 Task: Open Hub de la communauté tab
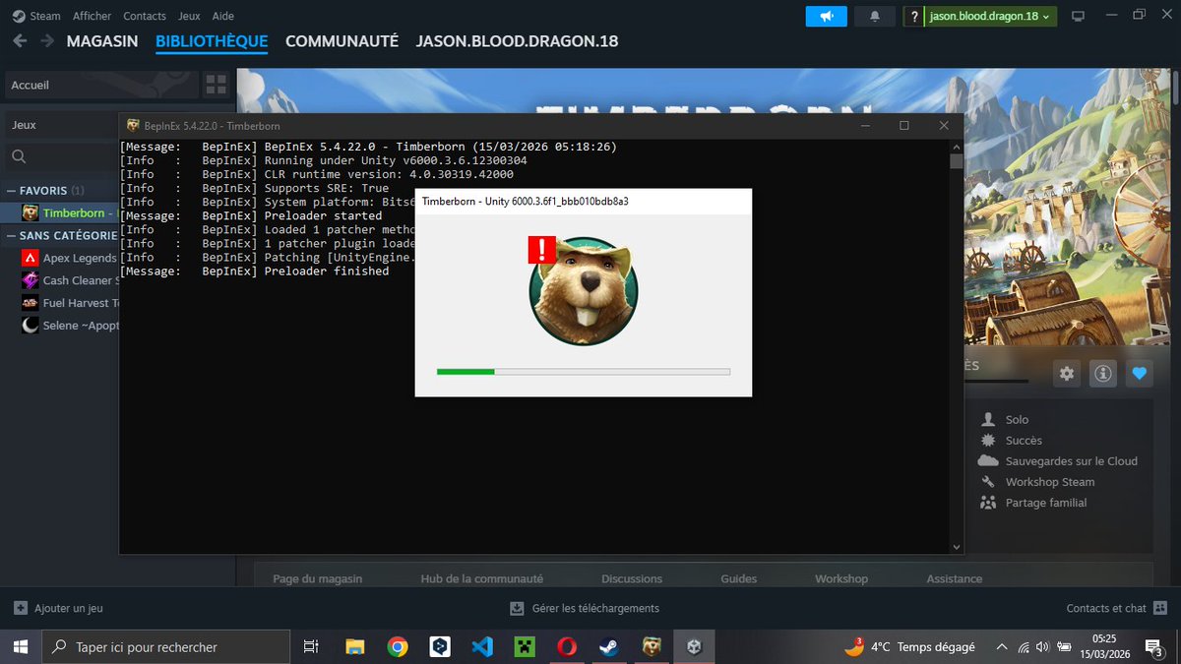click(x=481, y=579)
